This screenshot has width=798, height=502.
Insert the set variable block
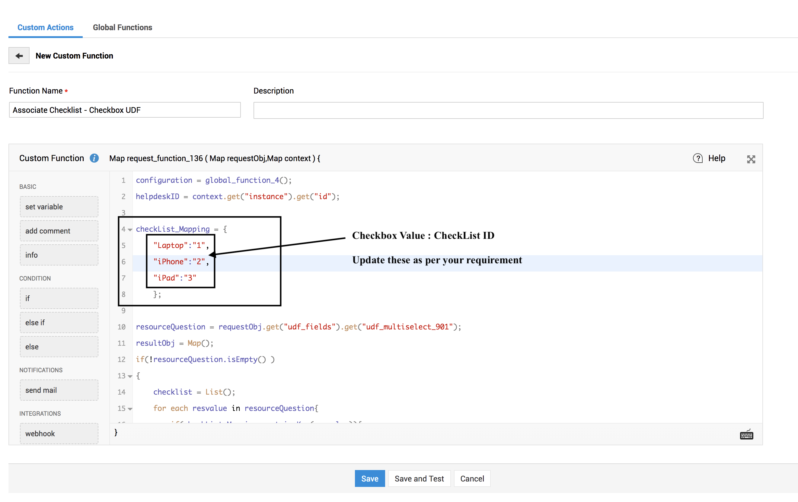point(59,207)
